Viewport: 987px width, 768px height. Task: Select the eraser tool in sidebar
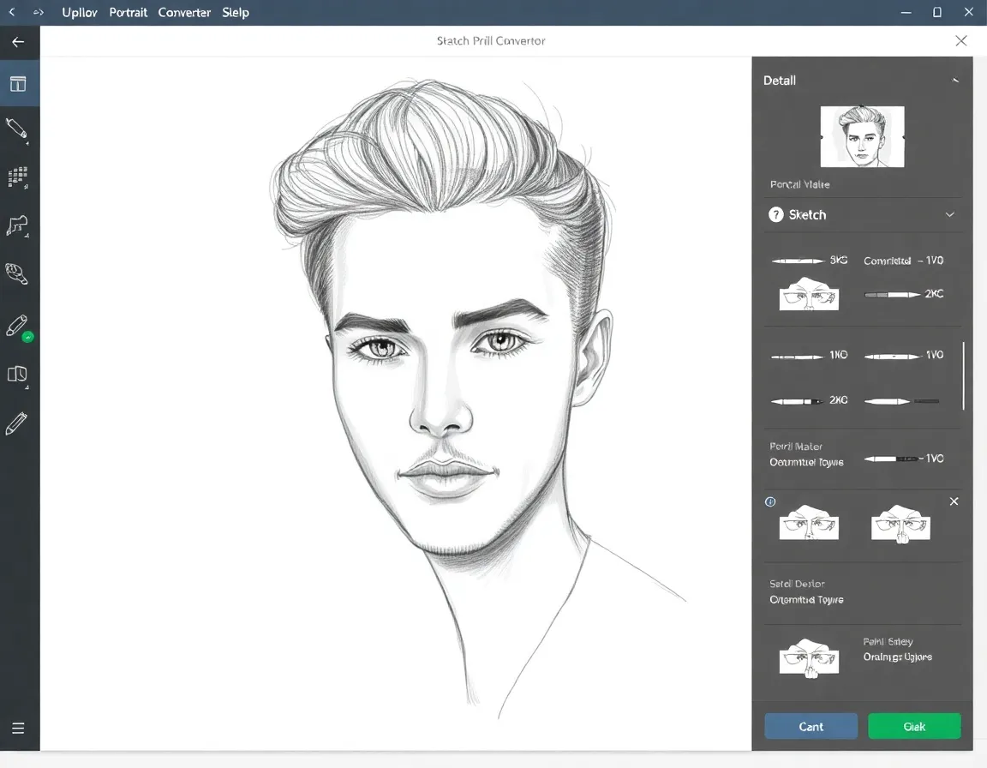(x=17, y=273)
